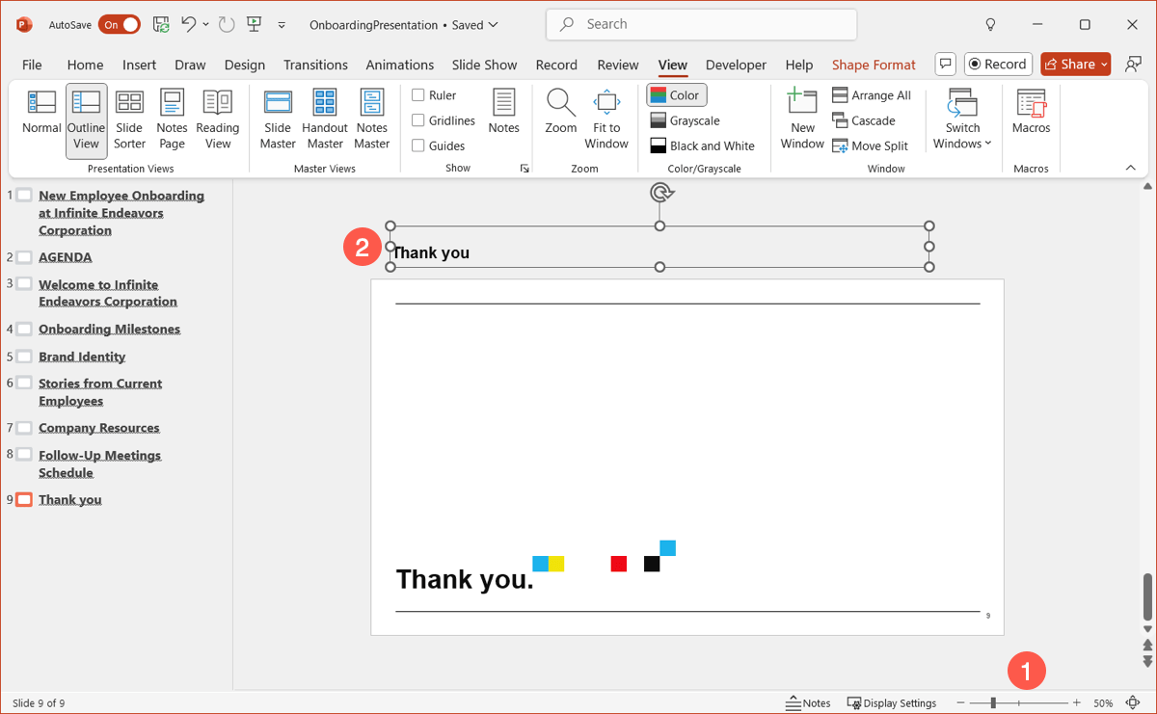
Task: Open Handout Master view
Action: click(x=325, y=120)
